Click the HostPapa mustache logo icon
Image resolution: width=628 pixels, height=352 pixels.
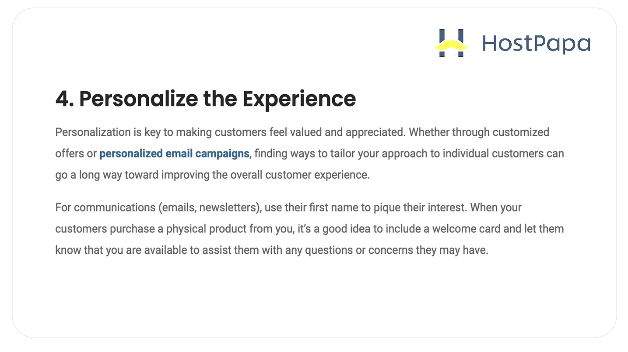(451, 43)
